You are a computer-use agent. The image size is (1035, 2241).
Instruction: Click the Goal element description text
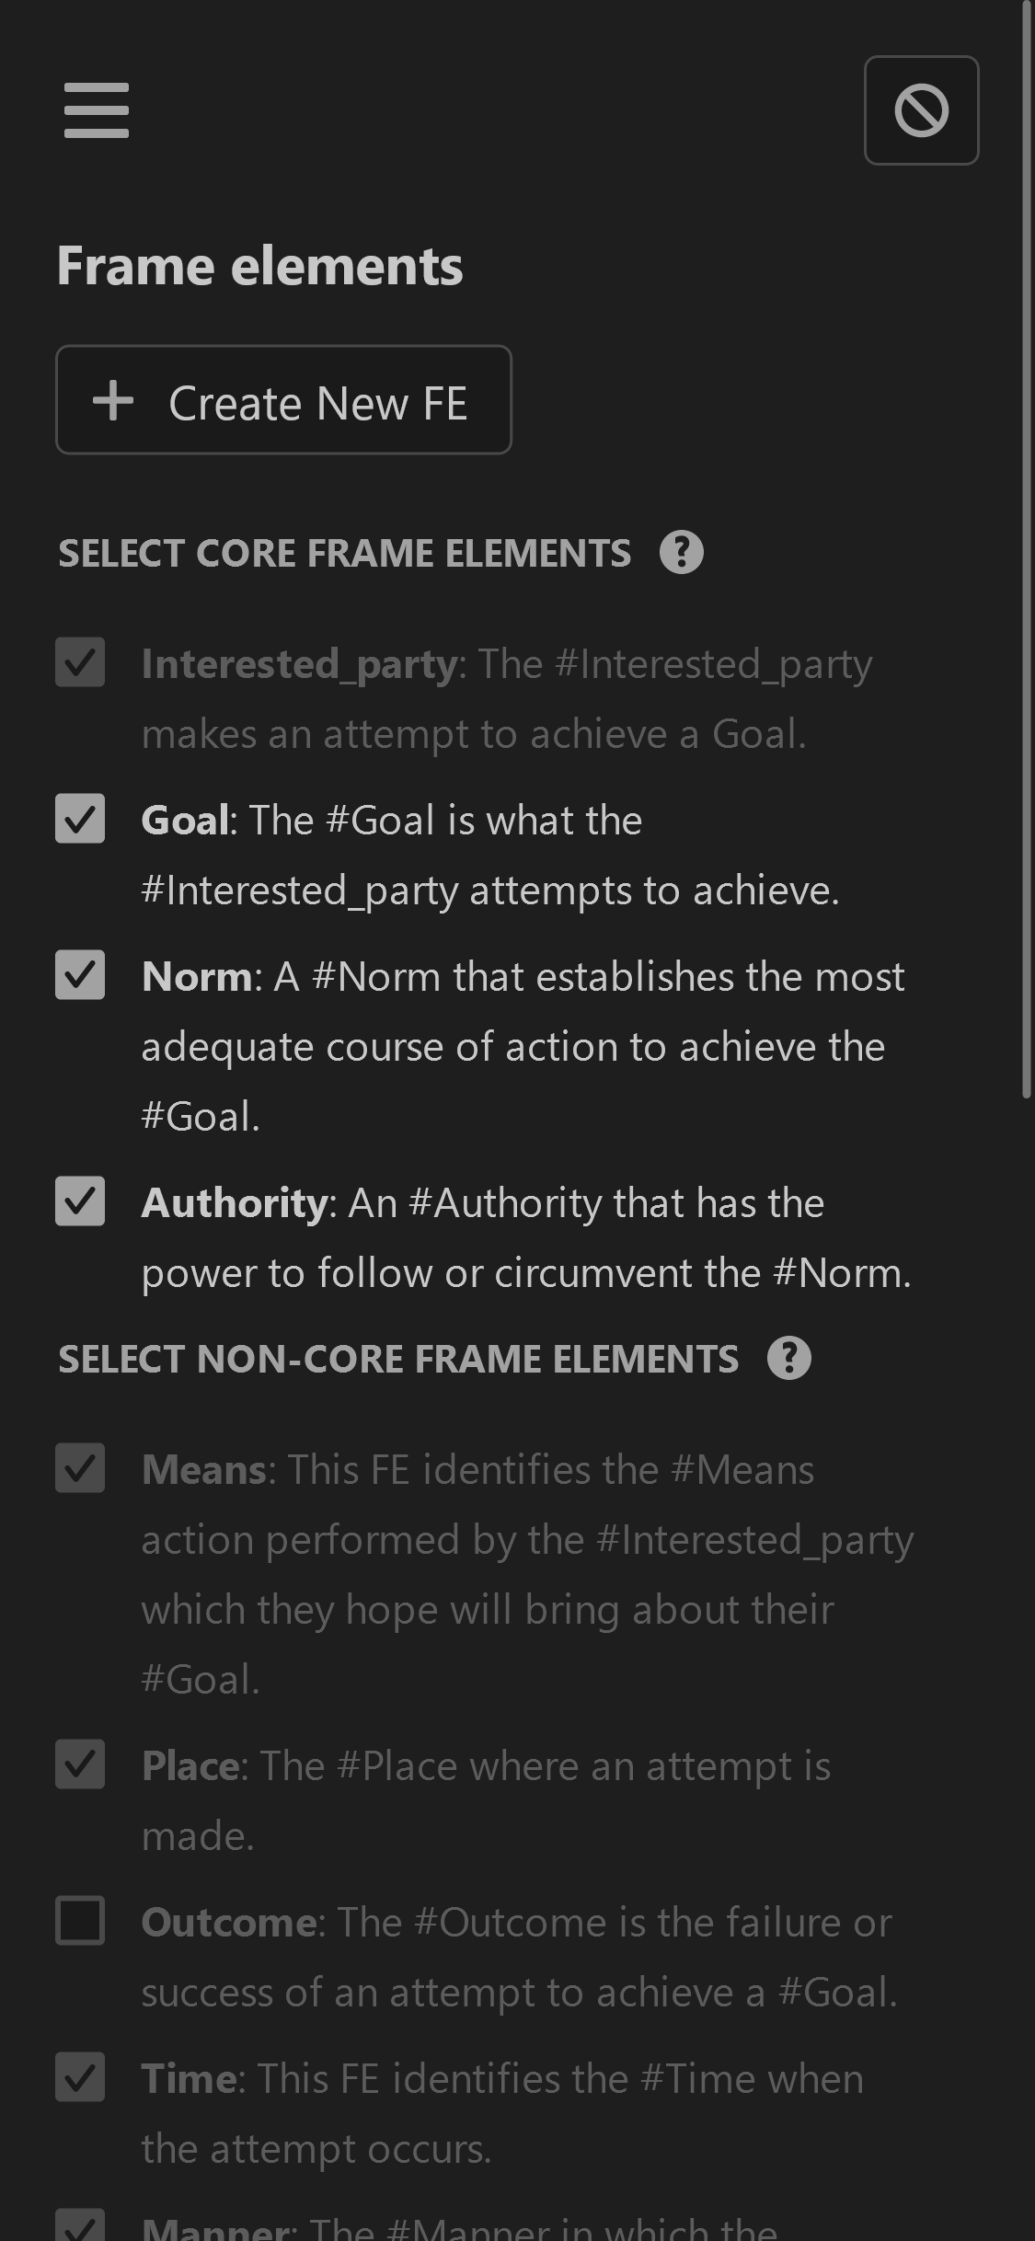tap(490, 855)
